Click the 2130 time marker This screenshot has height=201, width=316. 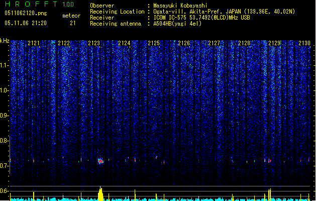click(x=304, y=43)
